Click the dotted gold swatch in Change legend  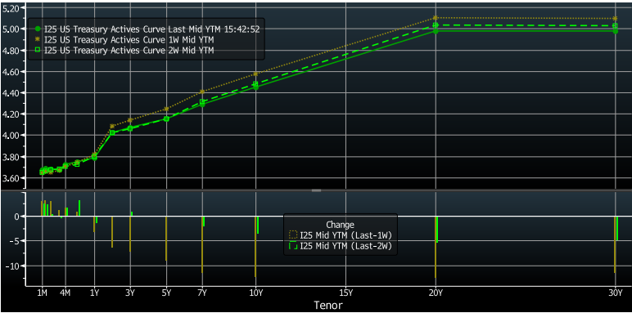(293, 235)
